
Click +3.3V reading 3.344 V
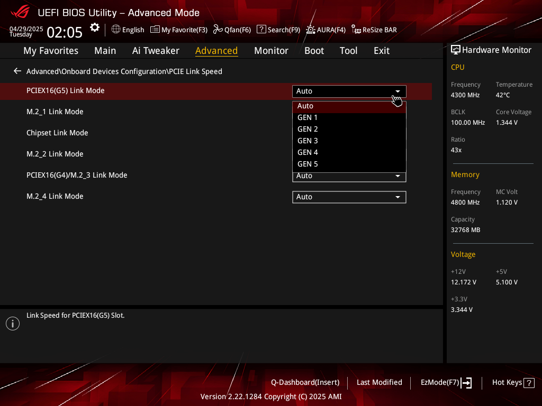[462, 310]
